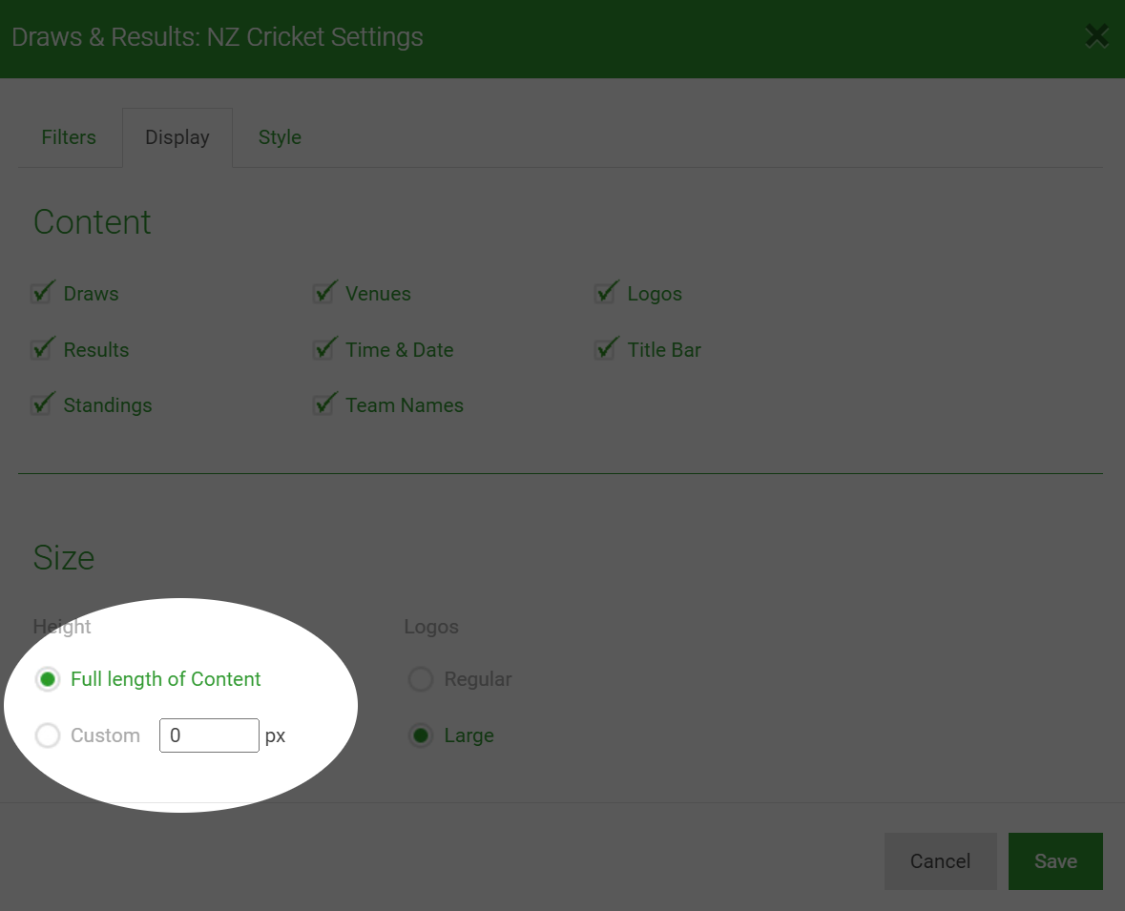Click the Full length of Content label
The width and height of the screenshot is (1125, 911).
pyautogui.click(x=166, y=679)
